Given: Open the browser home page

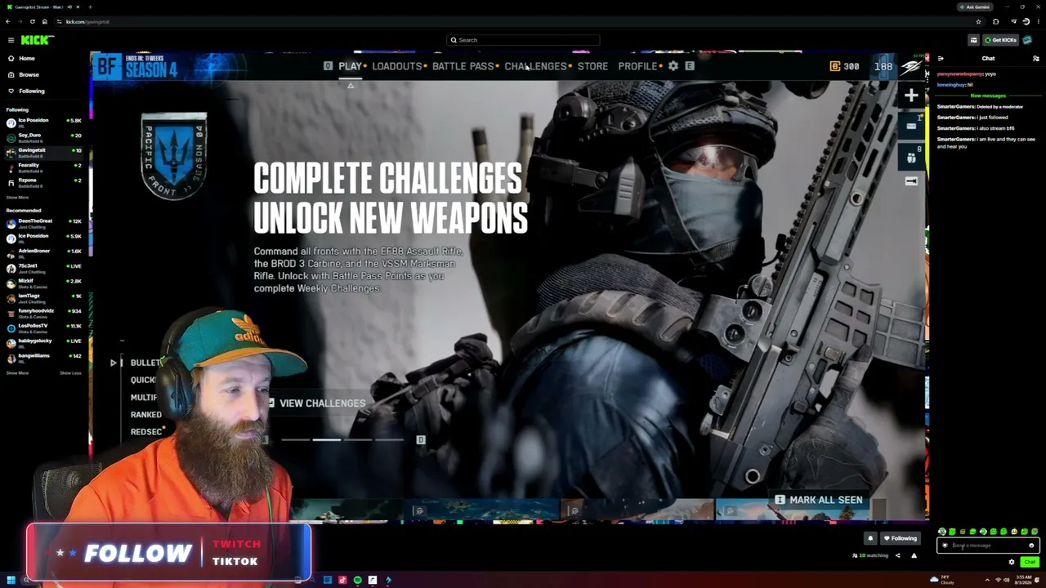Looking at the screenshot, I should [x=45, y=22].
